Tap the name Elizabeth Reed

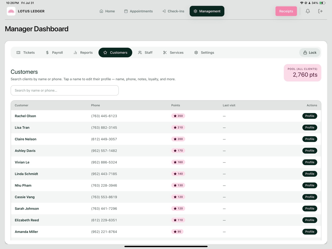pos(27,220)
